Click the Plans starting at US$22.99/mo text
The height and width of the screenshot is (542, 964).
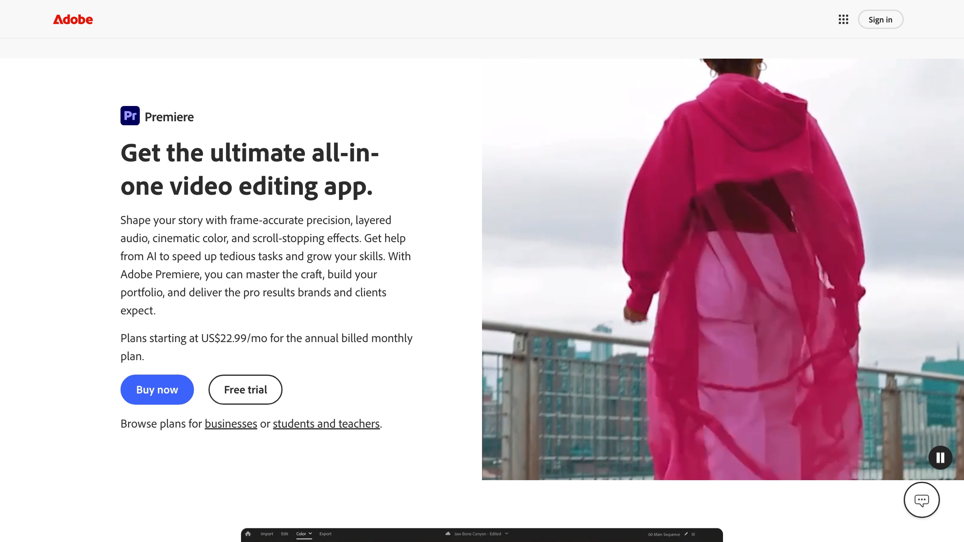tap(267, 347)
